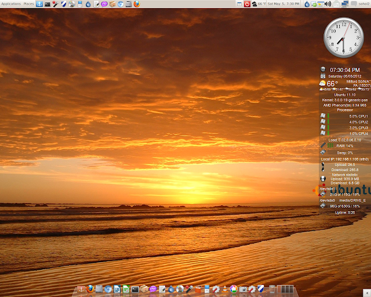Open the terminal launcher in top panel
The height and width of the screenshot is (297, 371).
48,3
